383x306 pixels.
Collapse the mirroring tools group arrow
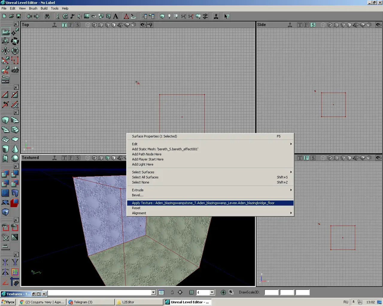coord(16,254)
